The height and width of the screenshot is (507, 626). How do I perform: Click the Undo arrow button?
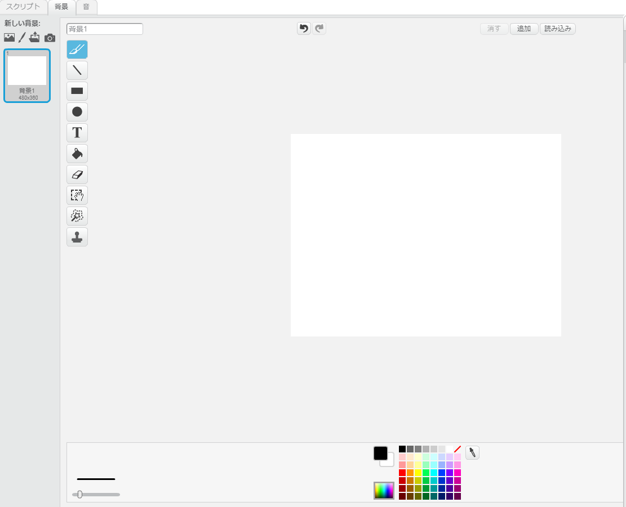tap(304, 28)
